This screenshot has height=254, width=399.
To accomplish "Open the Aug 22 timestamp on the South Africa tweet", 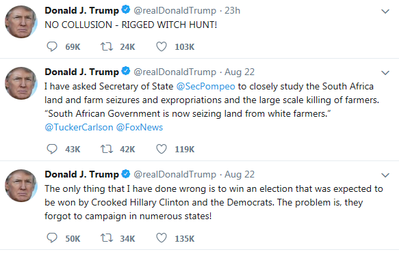I will point(240,72).
